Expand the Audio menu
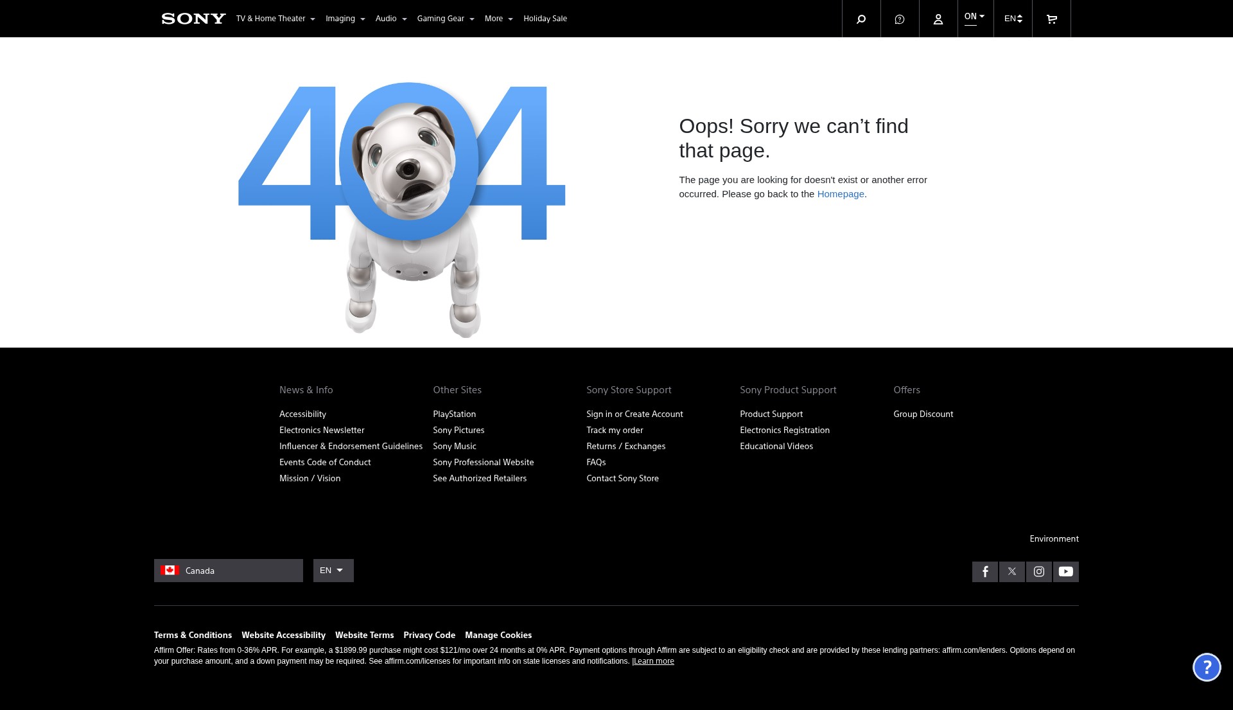This screenshot has height=710, width=1233. point(391,19)
